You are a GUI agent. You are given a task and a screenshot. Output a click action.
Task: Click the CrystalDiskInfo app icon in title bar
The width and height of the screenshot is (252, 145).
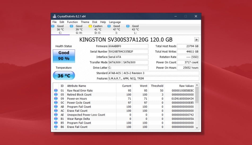54,16
